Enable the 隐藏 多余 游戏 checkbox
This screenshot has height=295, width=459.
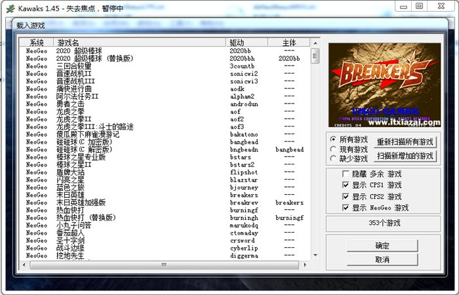pos(346,174)
